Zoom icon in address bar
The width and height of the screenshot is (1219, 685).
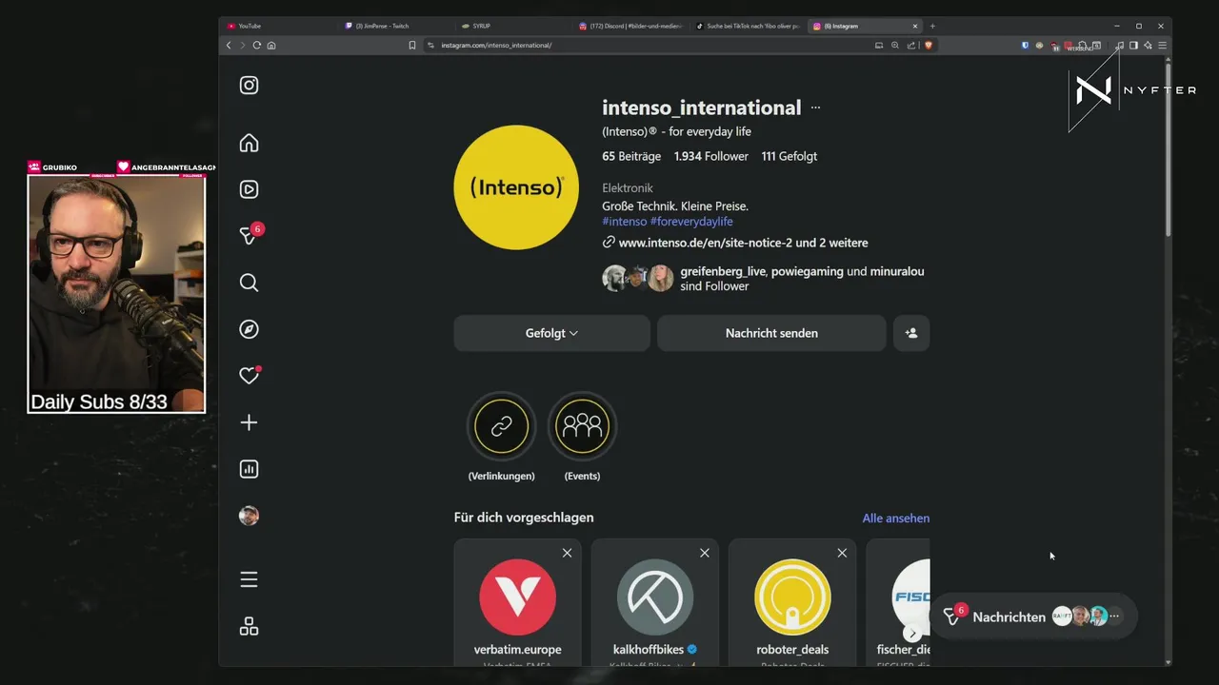point(895,45)
